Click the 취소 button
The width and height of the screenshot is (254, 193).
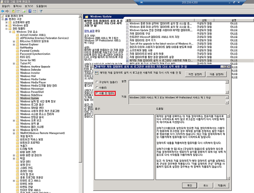[x=205, y=185]
